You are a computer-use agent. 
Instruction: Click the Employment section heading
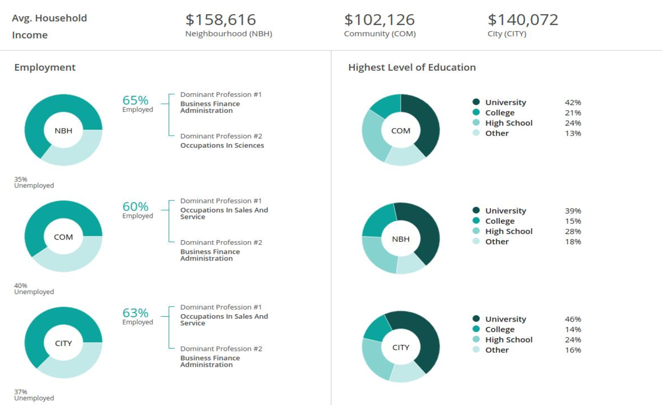(x=45, y=67)
